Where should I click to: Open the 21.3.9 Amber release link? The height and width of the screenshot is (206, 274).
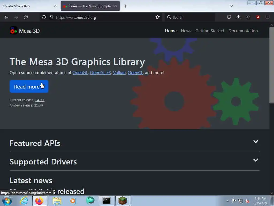[39, 105]
